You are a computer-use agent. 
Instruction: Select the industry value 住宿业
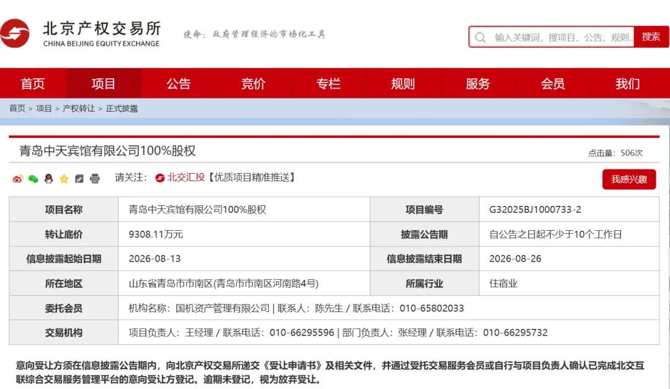point(503,284)
